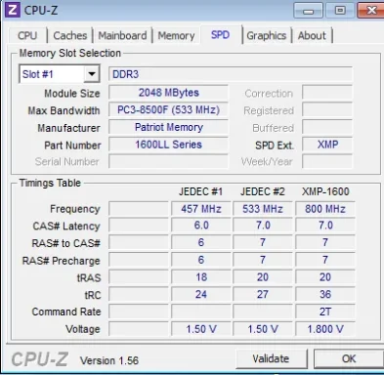
Task: Click the RAS# Precharge row label
Action: coord(61,261)
